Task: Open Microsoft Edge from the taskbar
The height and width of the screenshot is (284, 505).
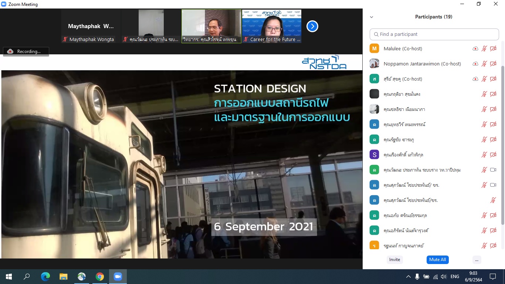Action: tap(45, 277)
